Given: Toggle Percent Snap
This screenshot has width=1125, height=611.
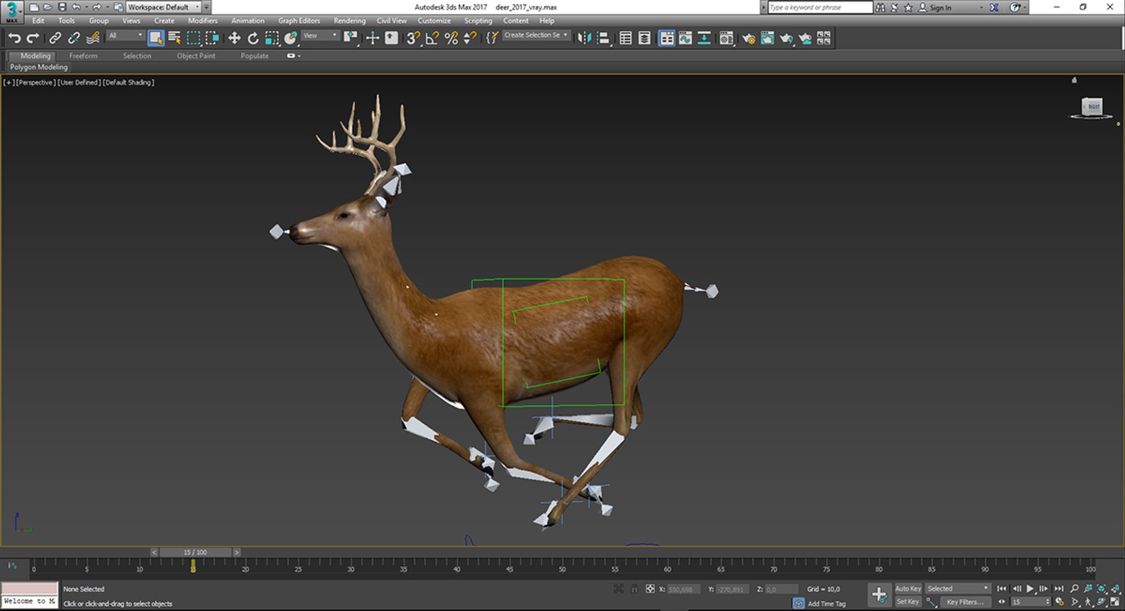Looking at the screenshot, I should point(451,38).
